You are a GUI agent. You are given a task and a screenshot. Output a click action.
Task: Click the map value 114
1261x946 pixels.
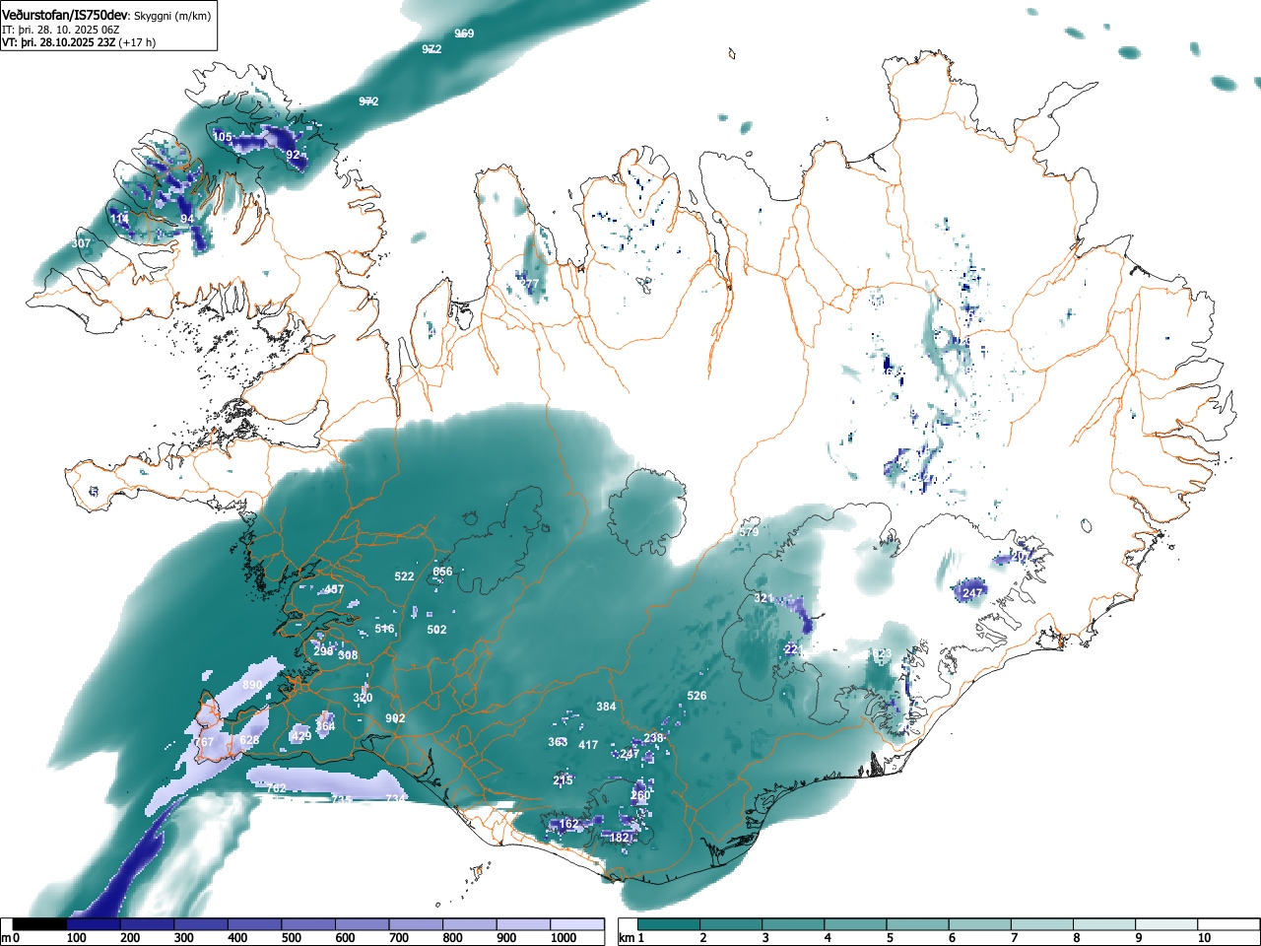click(119, 219)
